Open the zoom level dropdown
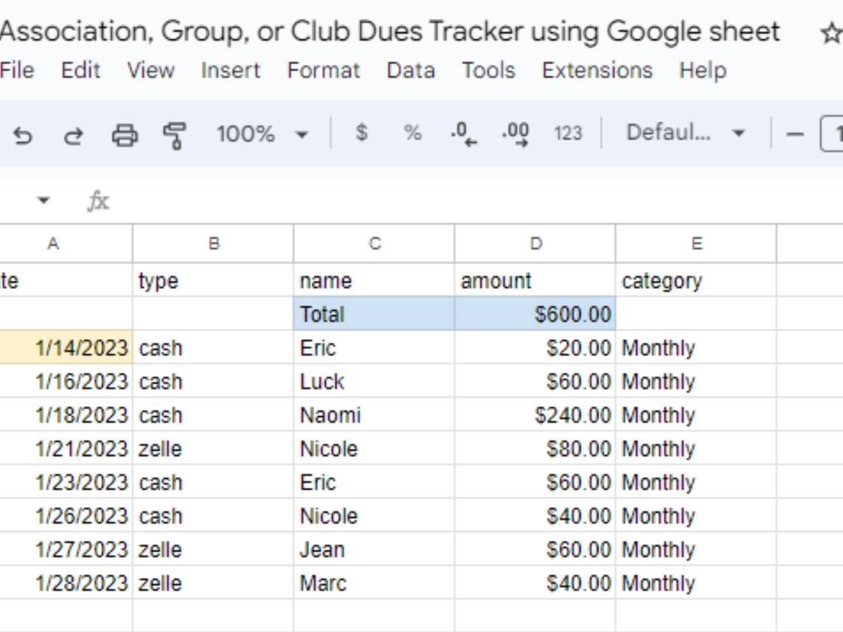The width and height of the screenshot is (843, 632). point(263,133)
